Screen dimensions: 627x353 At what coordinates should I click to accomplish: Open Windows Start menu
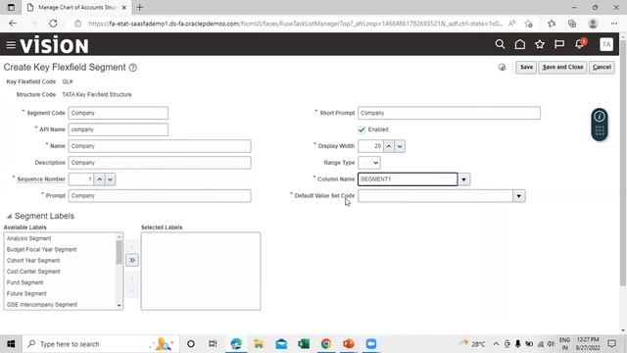tap(11, 344)
